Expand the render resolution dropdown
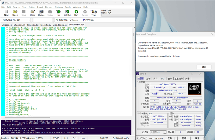Image resolution: width=215 pixels, height=140 pixels. click(x=16, y=20)
